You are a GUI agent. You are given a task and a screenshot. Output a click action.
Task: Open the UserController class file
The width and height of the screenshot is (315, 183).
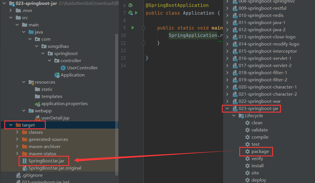pos(82,68)
